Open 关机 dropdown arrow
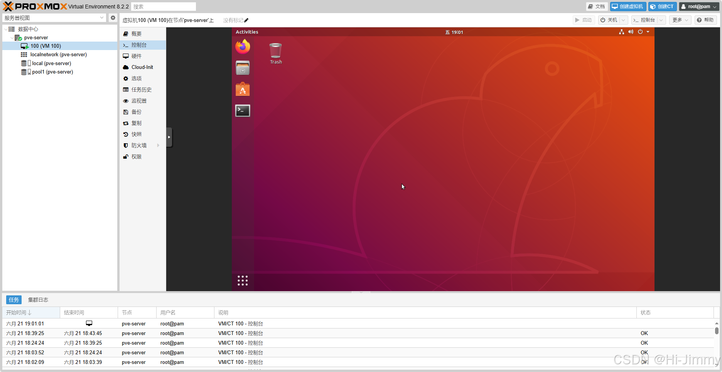This screenshot has width=722, height=372. (x=623, y=20)
